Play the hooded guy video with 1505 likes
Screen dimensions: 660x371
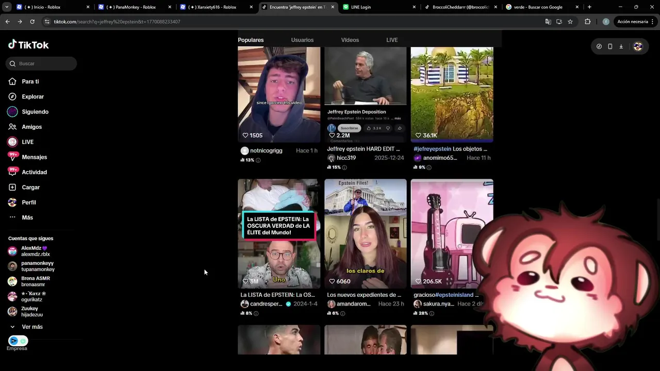pyautogui.click(x=279, y=94)
